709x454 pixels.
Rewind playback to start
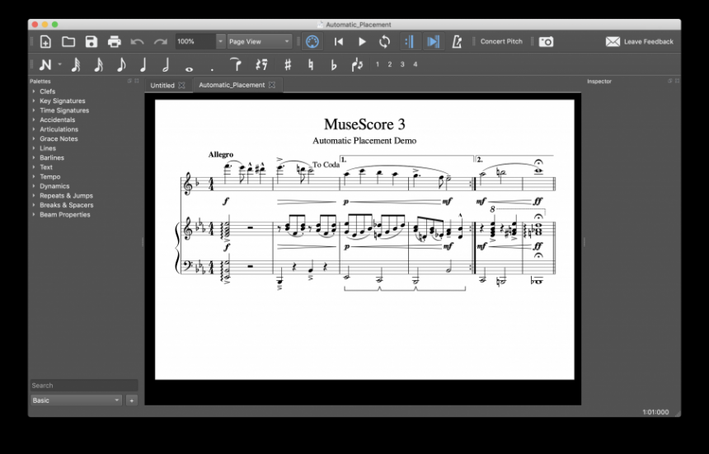click(x=338, y=41)
